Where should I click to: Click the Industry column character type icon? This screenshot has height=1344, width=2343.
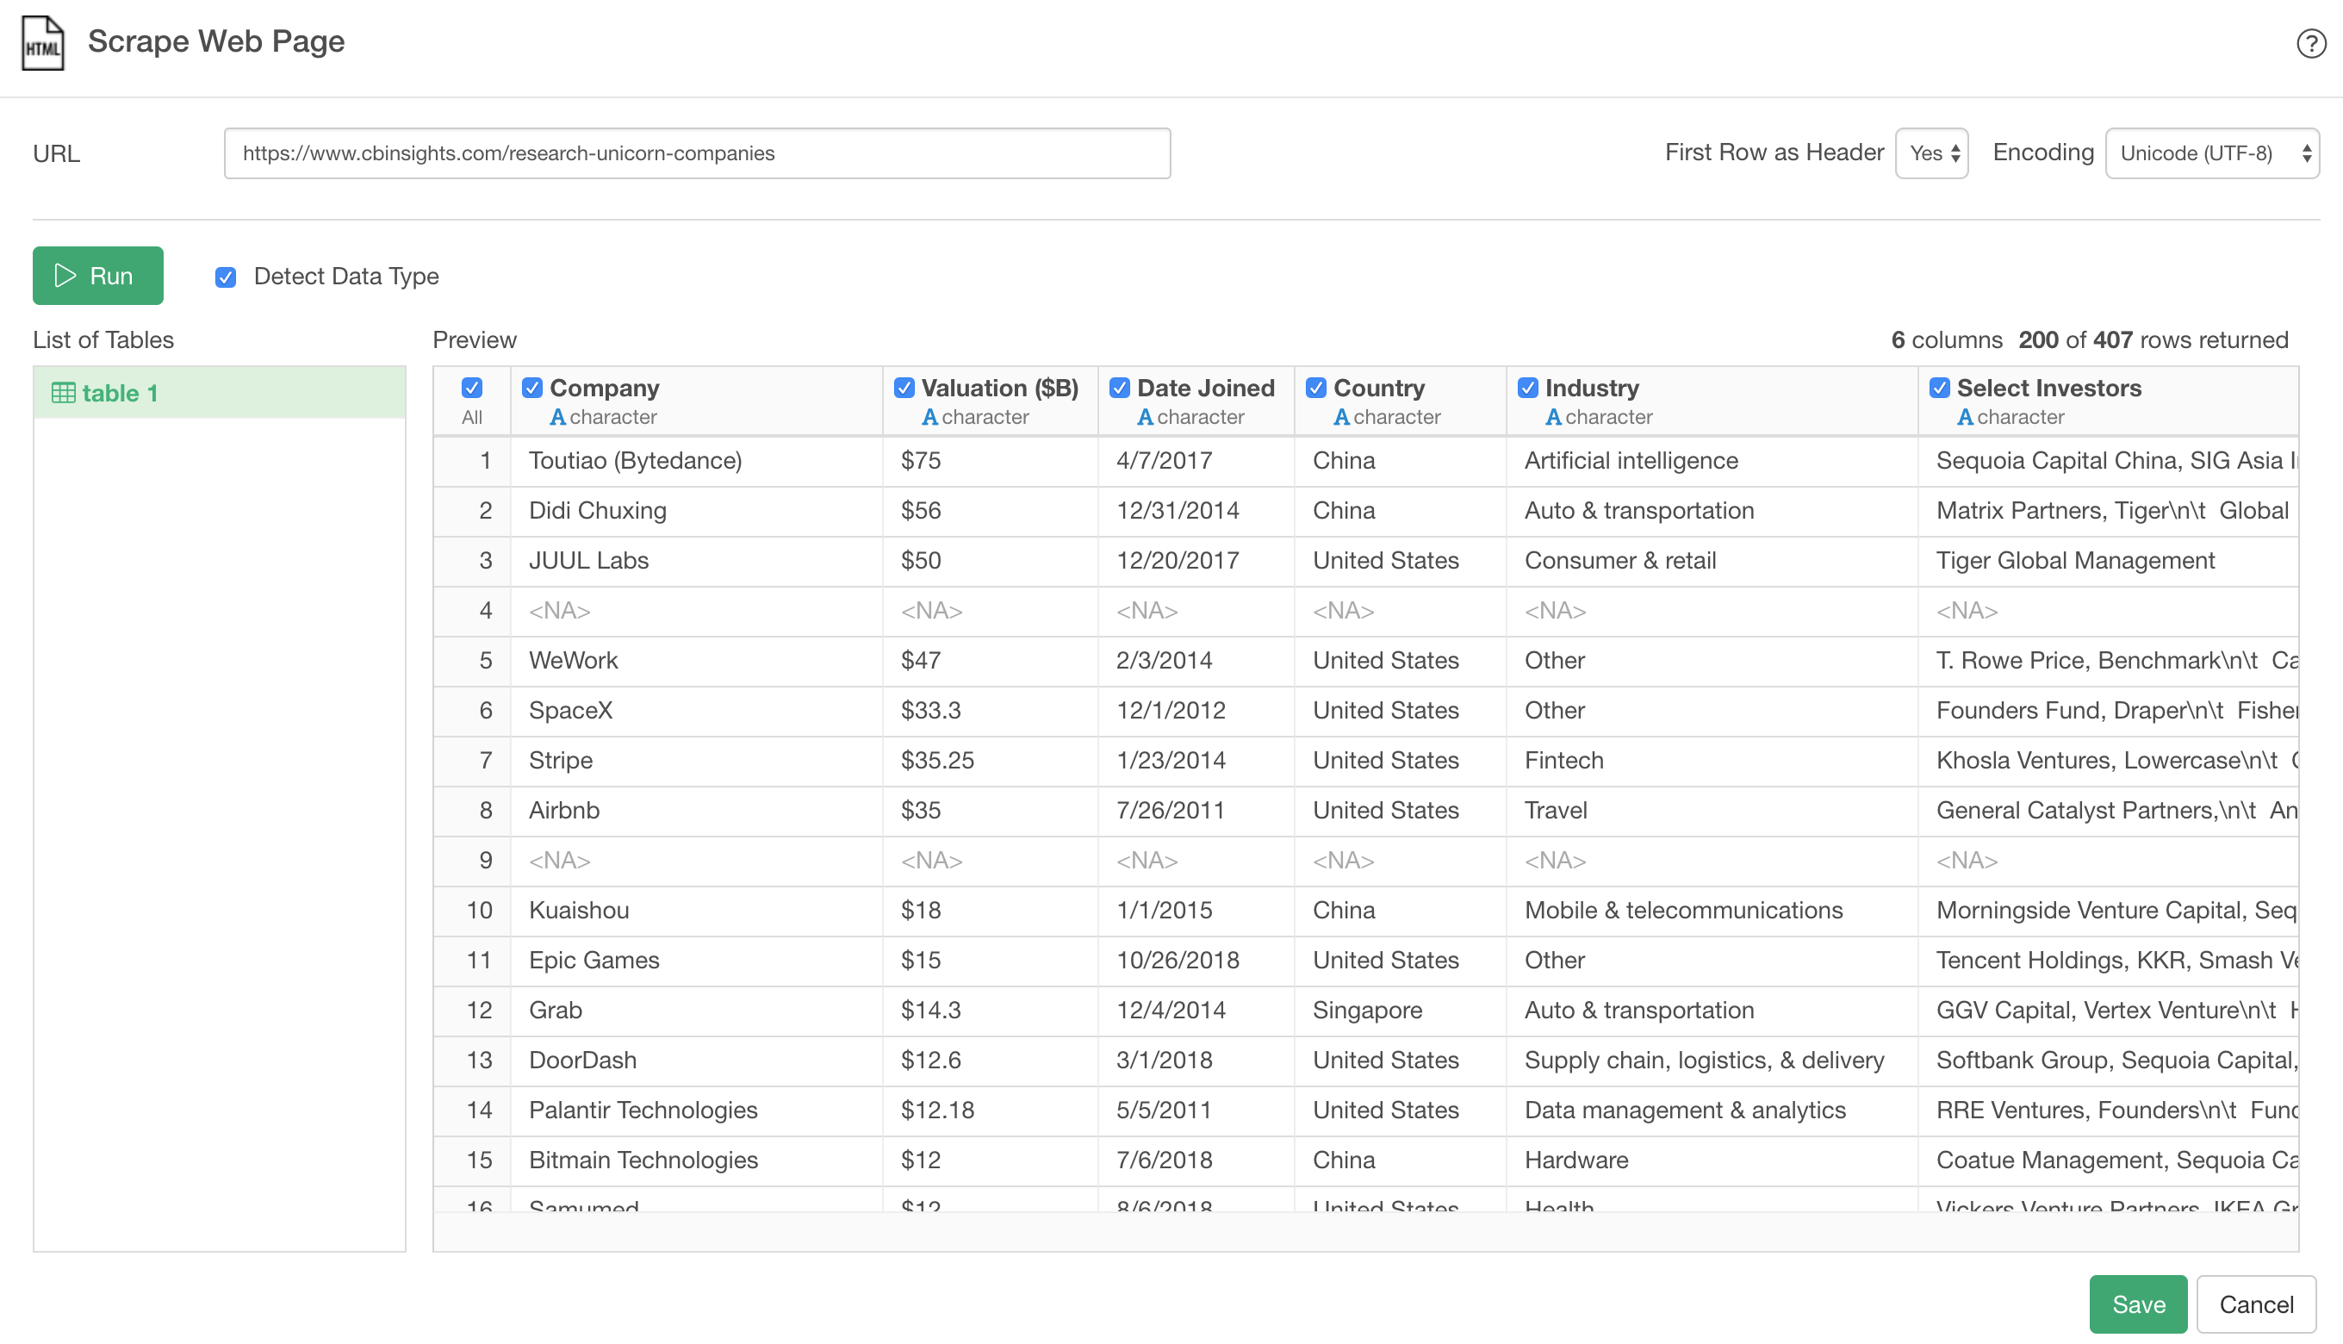coord(1553,417)
